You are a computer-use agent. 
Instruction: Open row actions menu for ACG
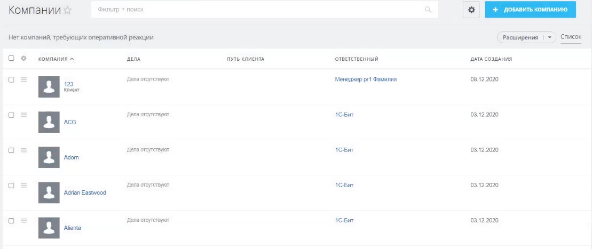coord(23,115)
